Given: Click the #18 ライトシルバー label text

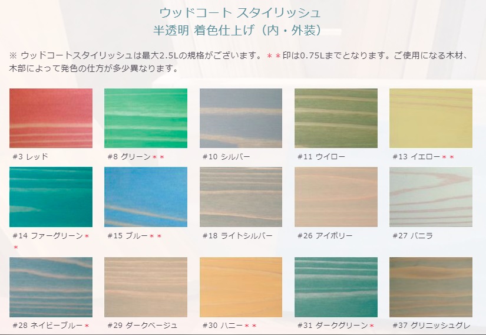Looking at the screenshot, I should click(237, 236).
